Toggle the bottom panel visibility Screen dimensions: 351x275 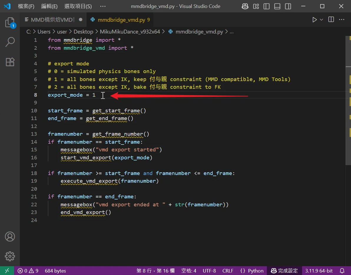(x=277, y=6)
